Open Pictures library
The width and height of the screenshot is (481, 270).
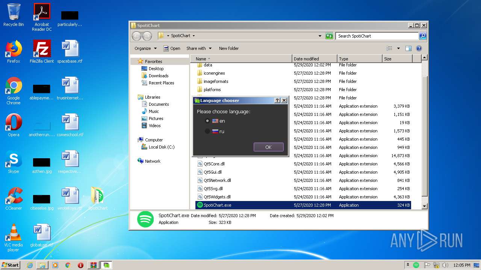(x=156, y=118)
